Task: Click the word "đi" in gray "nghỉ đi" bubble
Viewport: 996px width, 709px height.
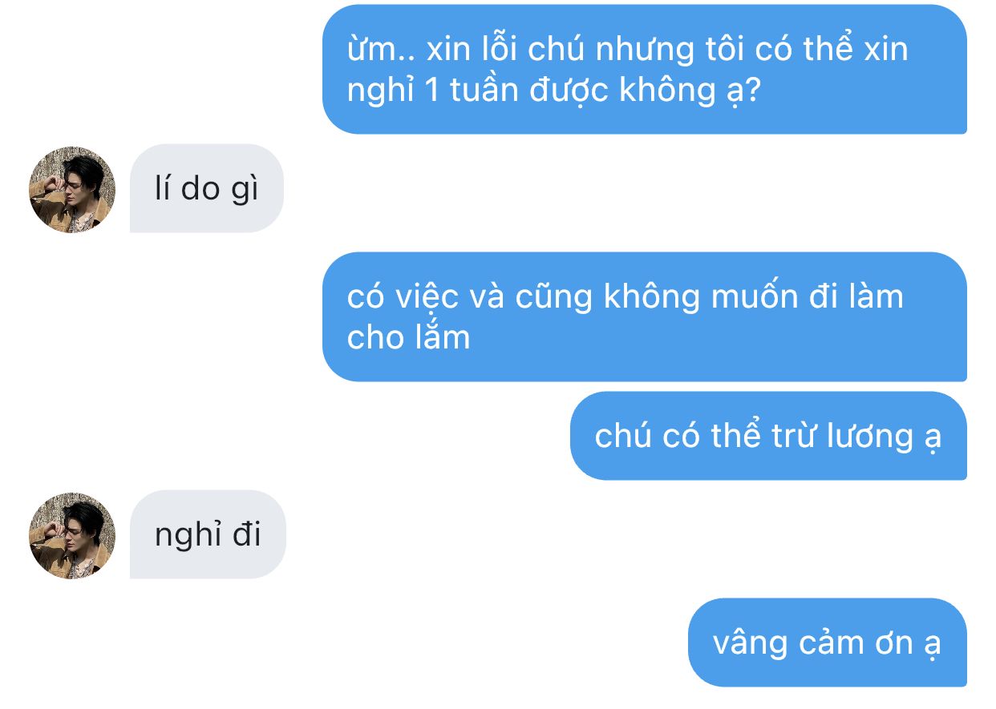Action: 248,534
